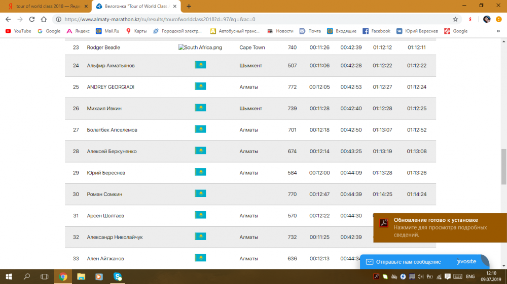
Task: Bookmark this page with the star icon
Action: tap(455, 19)
